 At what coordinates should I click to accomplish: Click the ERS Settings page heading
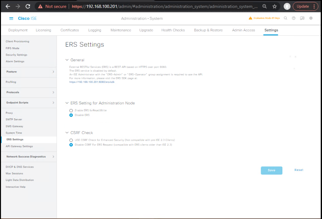[85, 45]
